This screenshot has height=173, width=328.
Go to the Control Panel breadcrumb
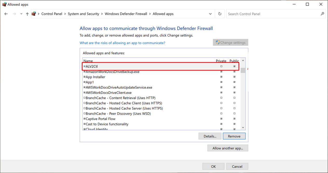52,14
